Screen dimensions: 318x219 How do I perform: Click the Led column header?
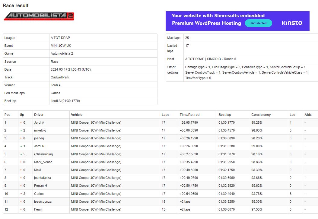click(x=292, y=115)
